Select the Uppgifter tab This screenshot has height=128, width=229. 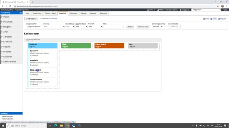click(63, 14)
